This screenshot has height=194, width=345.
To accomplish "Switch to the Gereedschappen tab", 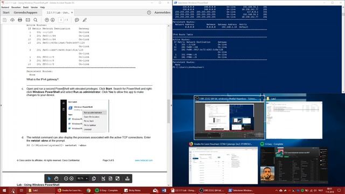I will (x=25, y=12).
